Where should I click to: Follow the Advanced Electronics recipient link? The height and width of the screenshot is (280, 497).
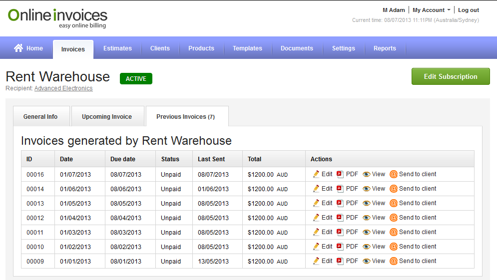(x=63, y=88)
